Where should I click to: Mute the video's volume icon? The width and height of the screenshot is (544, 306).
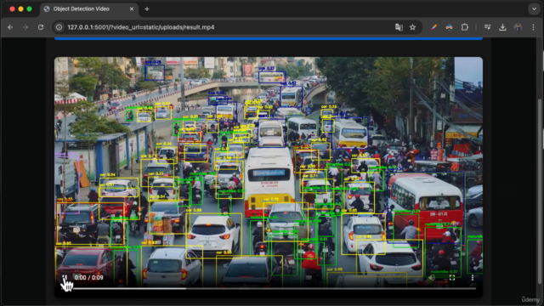pos(431,278)
